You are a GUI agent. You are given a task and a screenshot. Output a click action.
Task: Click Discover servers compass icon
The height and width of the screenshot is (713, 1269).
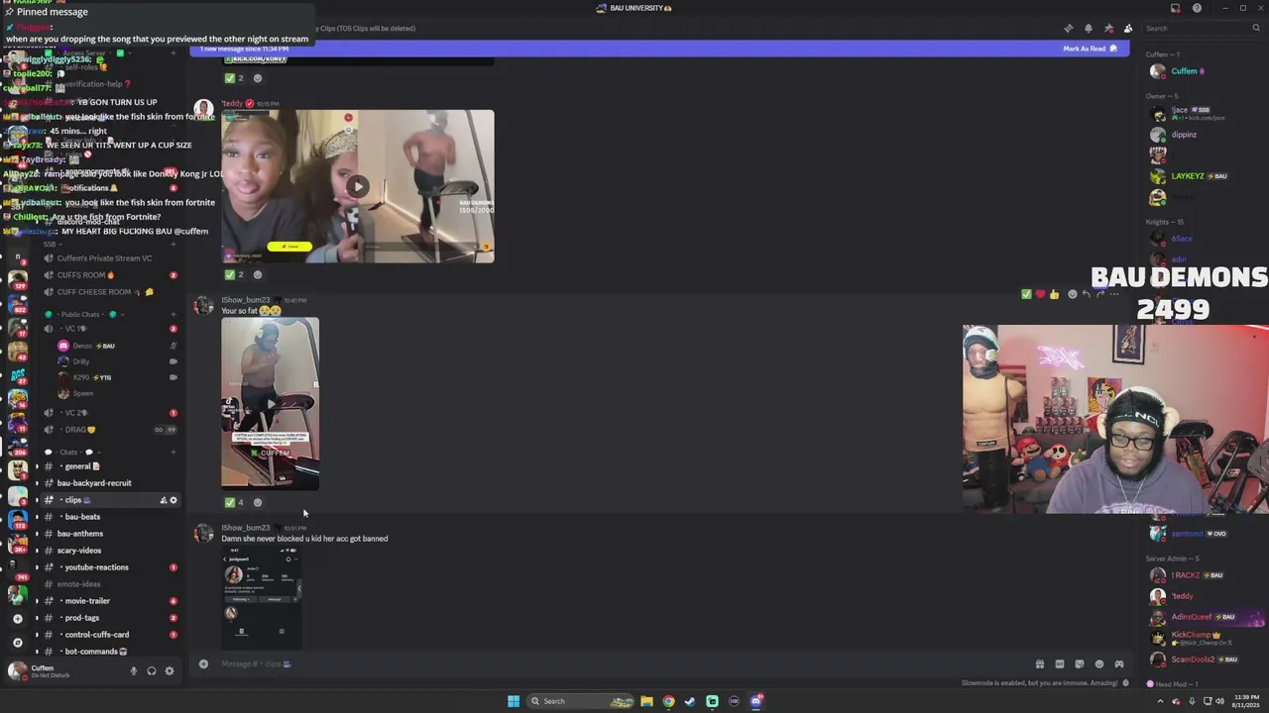click(17, 643)
